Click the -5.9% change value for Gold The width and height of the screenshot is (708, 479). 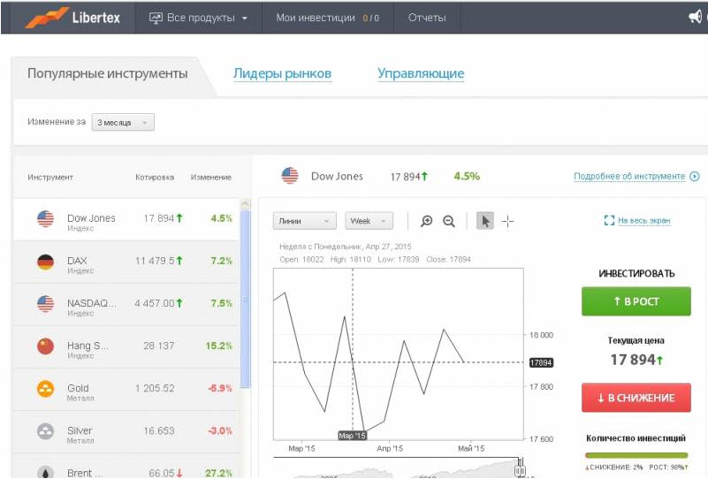tap(220, 388)
